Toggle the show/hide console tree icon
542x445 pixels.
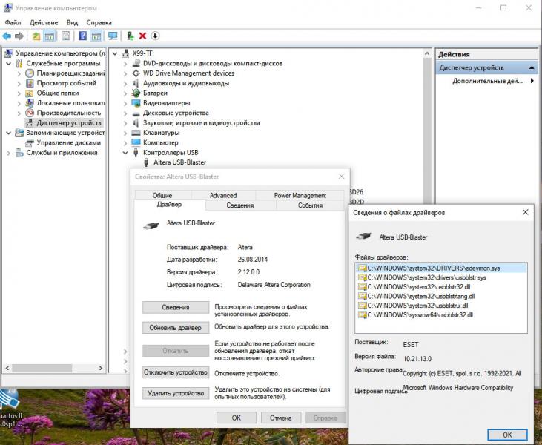[x=50, y=36]
